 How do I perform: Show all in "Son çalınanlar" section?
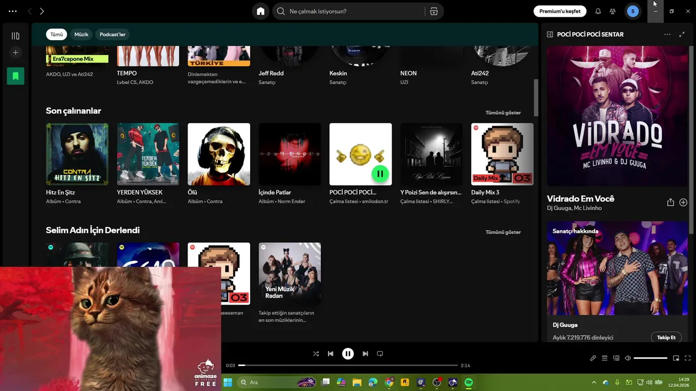tap(503, 113)
